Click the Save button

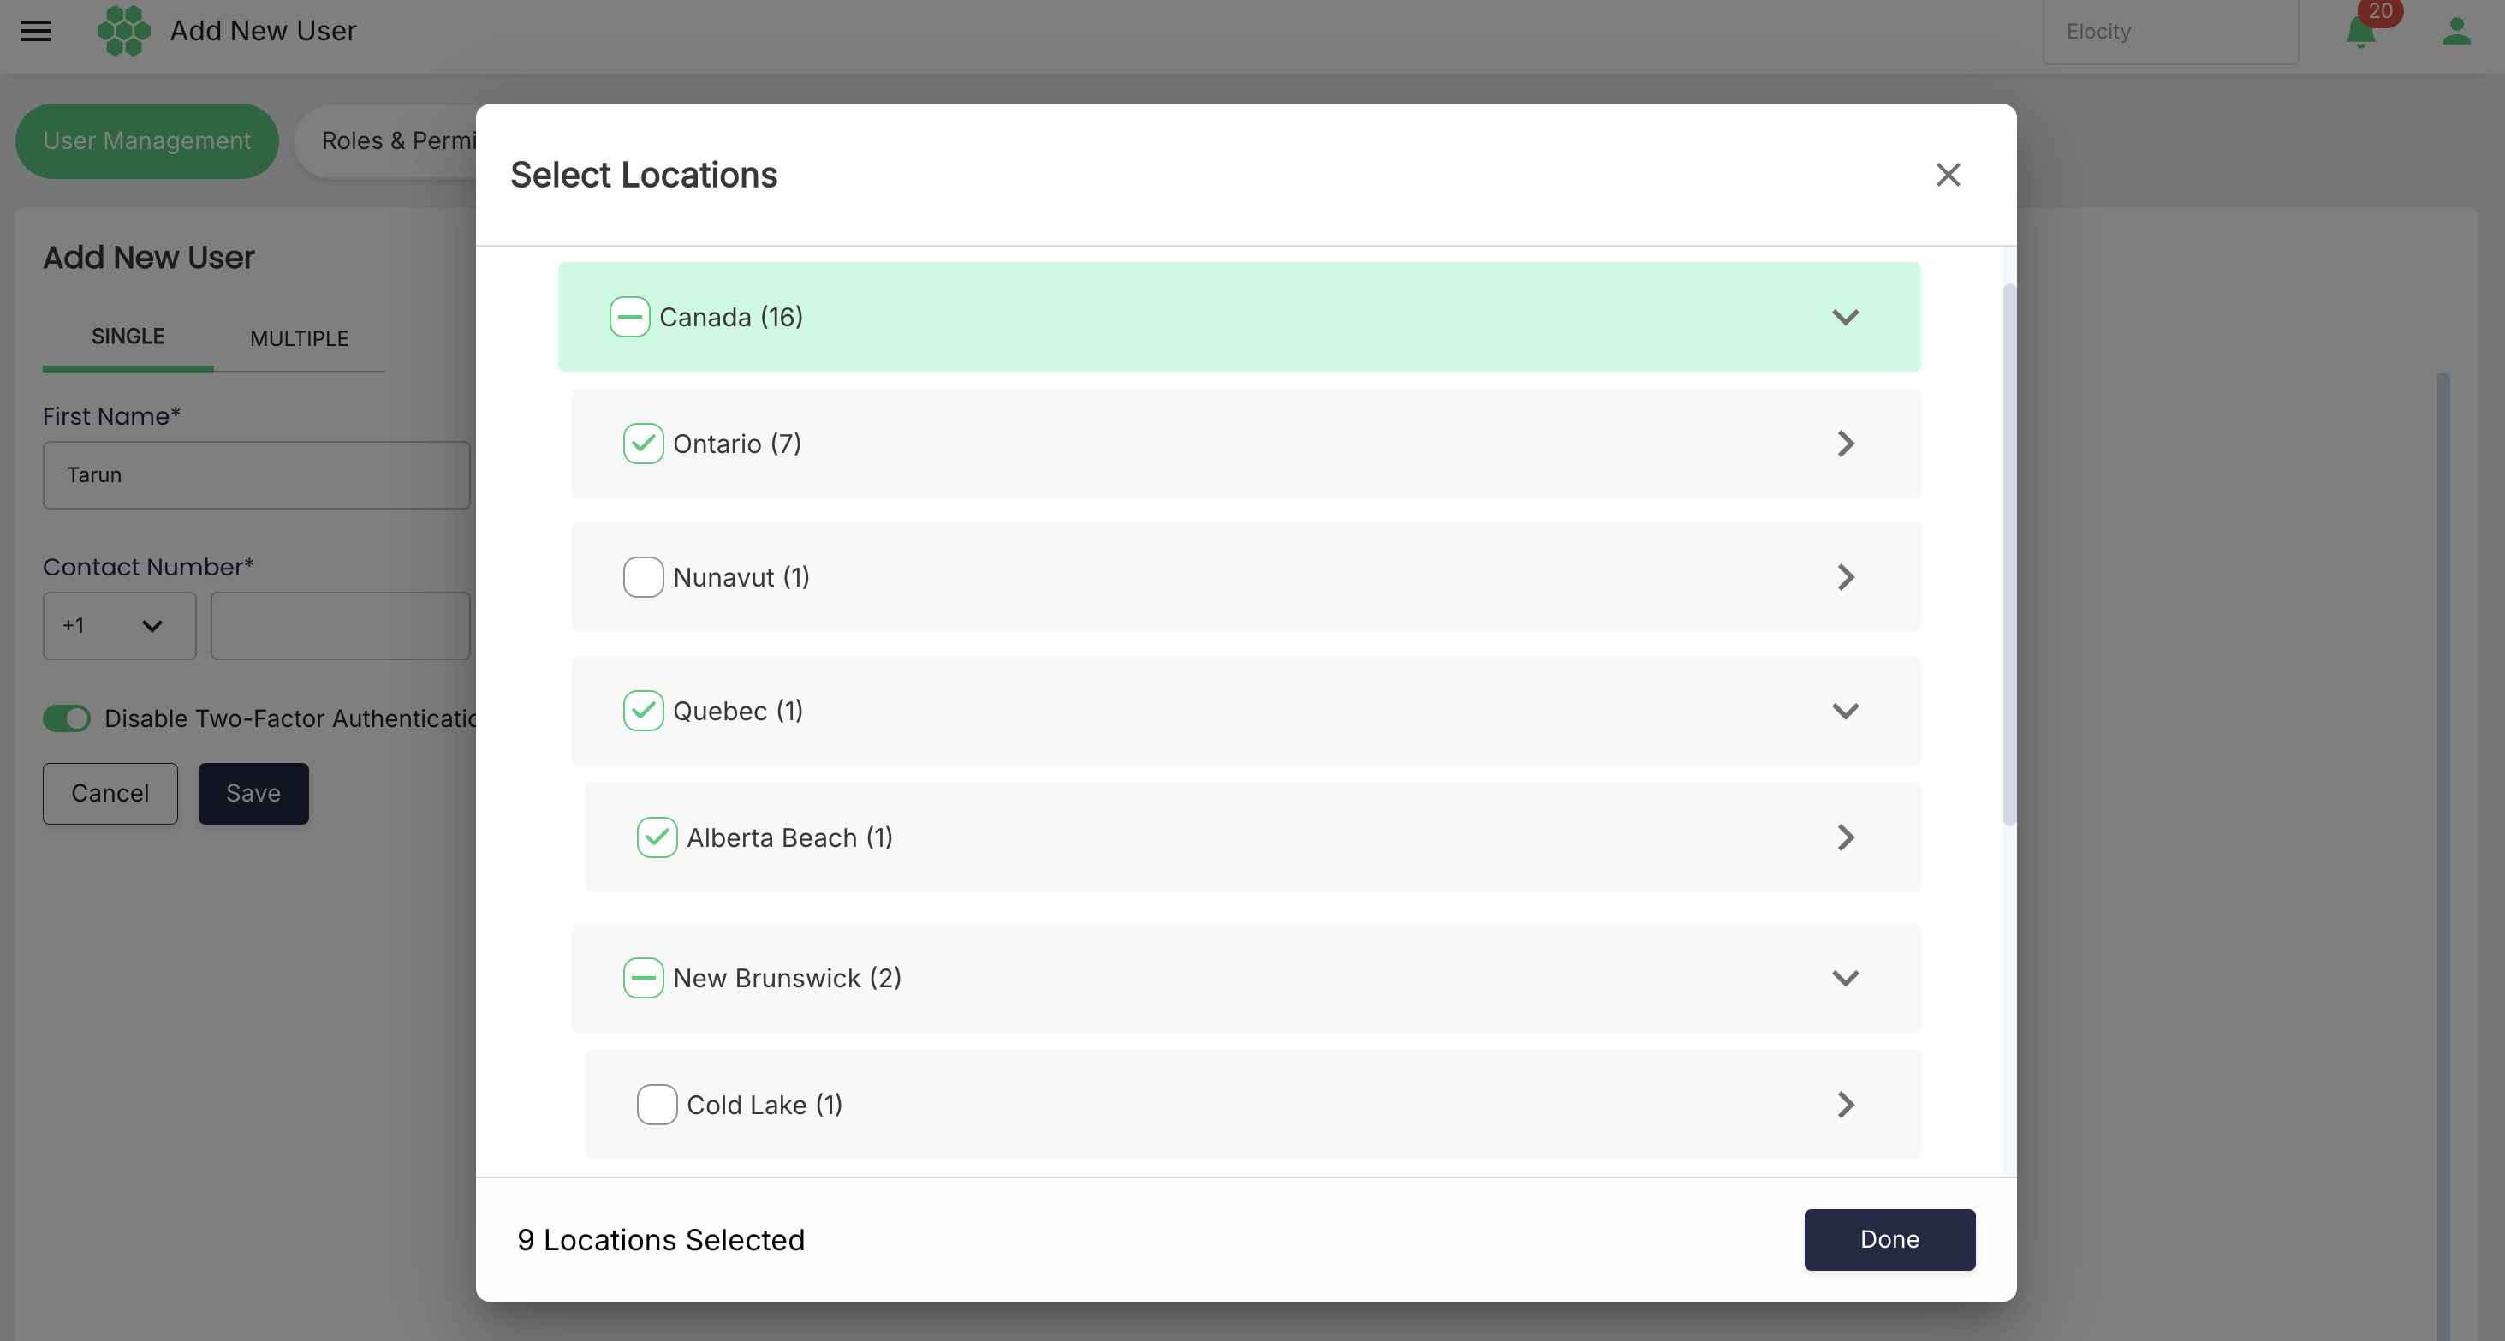point(253,794)
